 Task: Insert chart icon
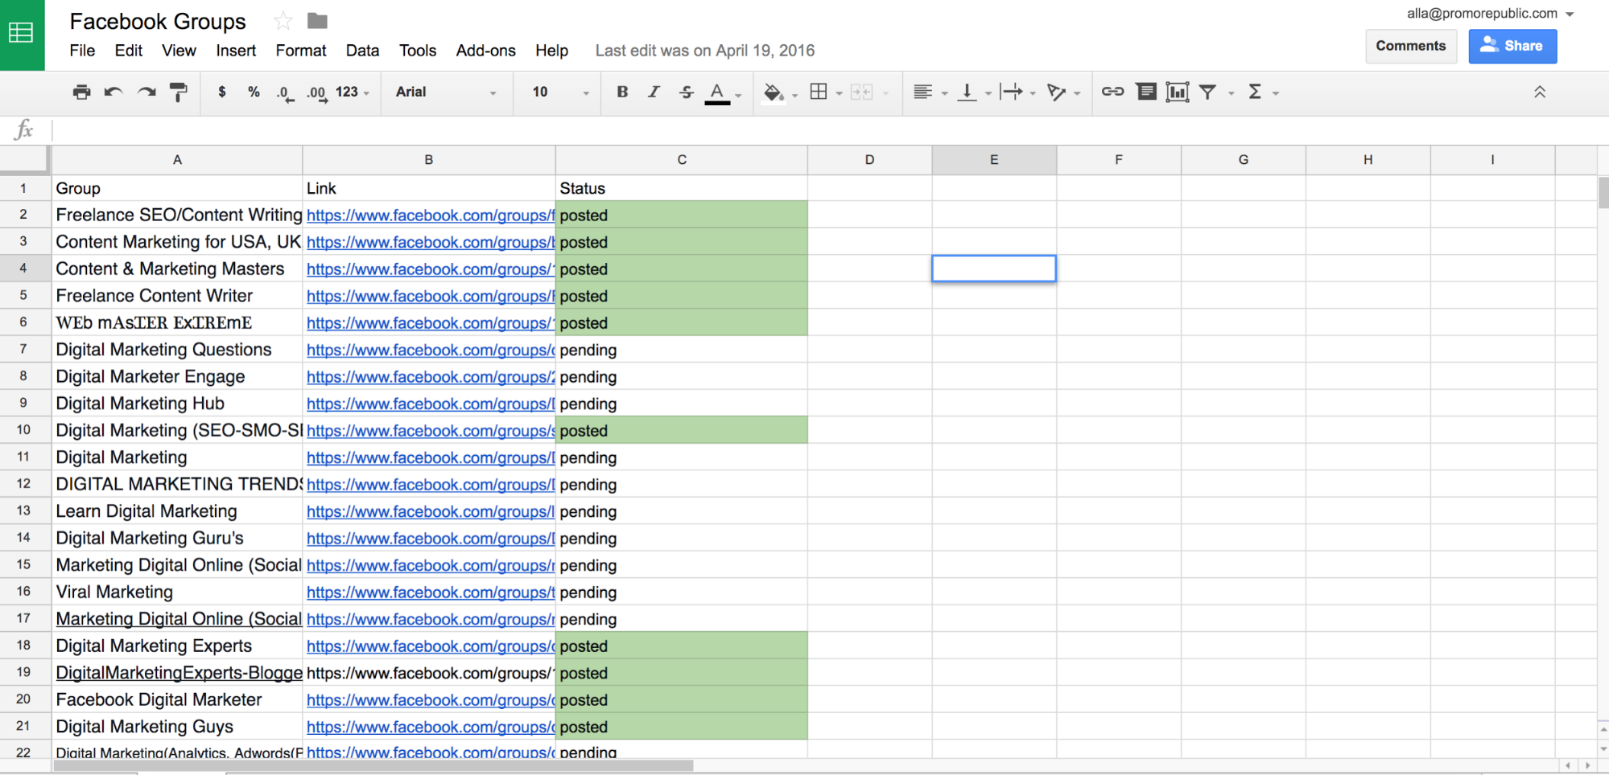point(1177,92)
